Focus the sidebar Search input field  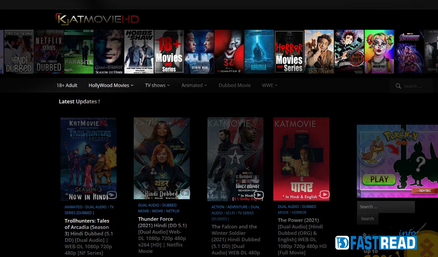(386, 207)
